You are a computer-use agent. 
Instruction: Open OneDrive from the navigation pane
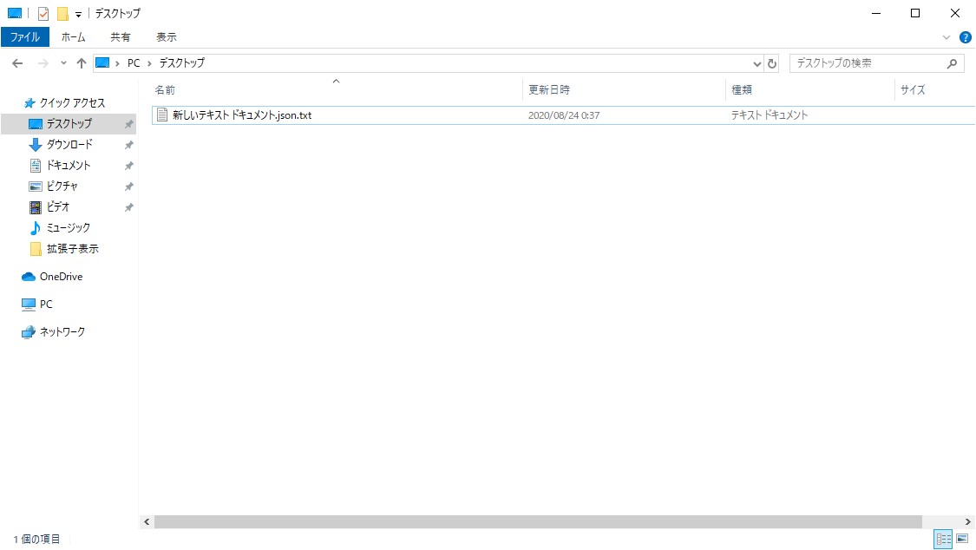tap(56, 276)
